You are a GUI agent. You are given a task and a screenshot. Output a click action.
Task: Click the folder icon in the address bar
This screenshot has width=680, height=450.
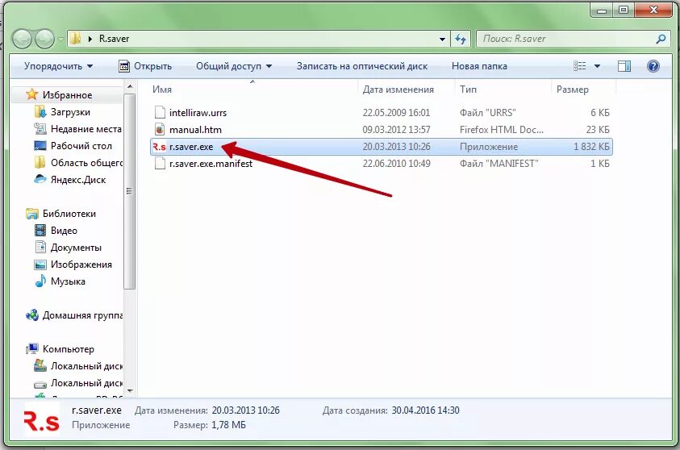(76, 38)
